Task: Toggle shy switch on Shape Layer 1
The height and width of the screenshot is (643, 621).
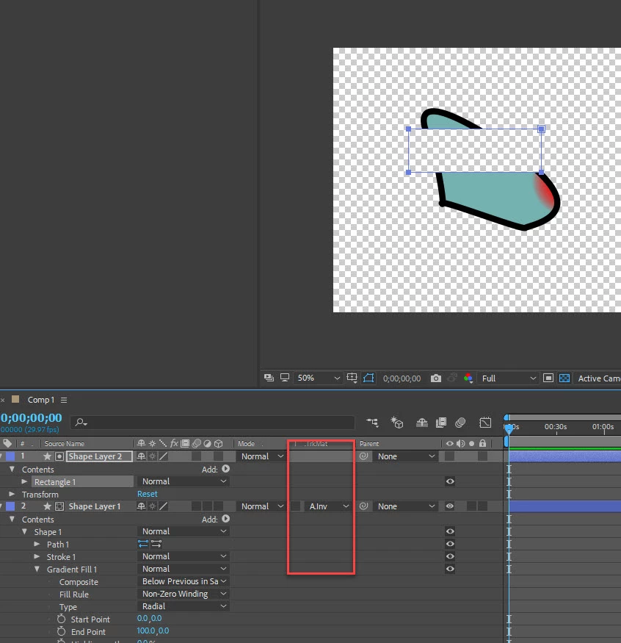Action: point(141,506)
